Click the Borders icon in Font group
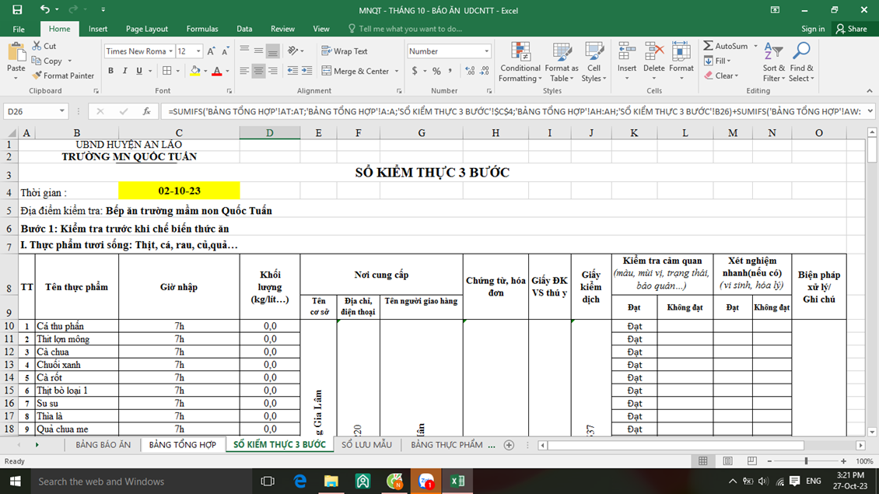Image resolution: width=879 pixels, height=494 pixels. [166, 71]
